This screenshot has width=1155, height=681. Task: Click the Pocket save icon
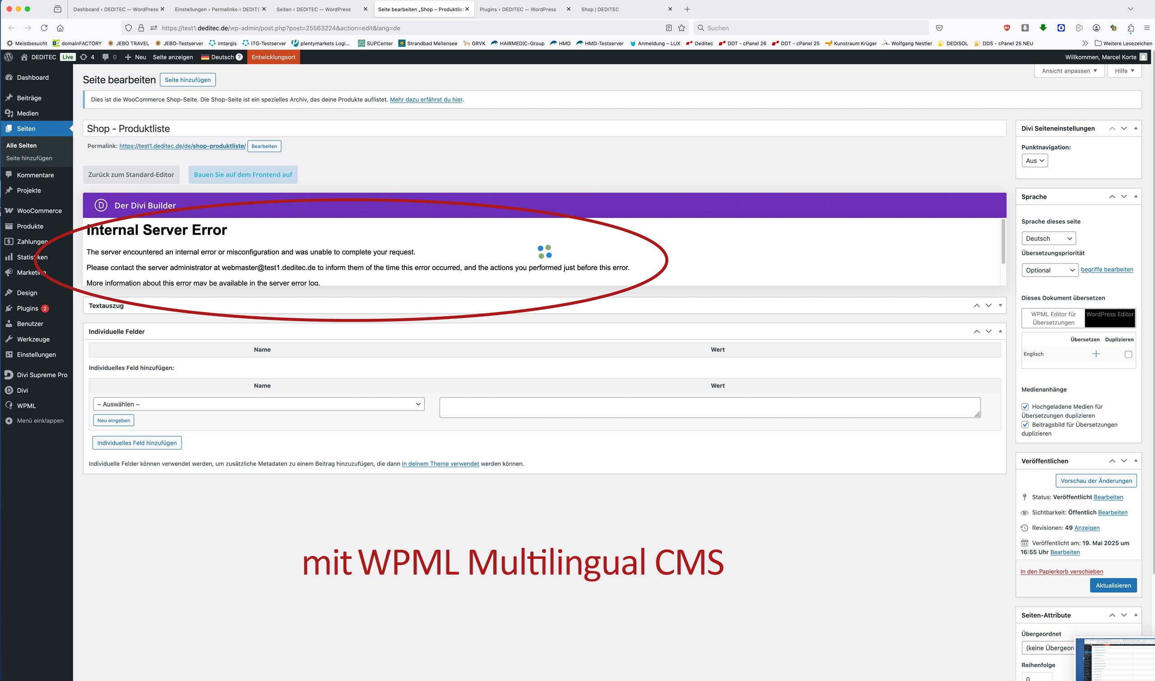click(x=939, y=28)
